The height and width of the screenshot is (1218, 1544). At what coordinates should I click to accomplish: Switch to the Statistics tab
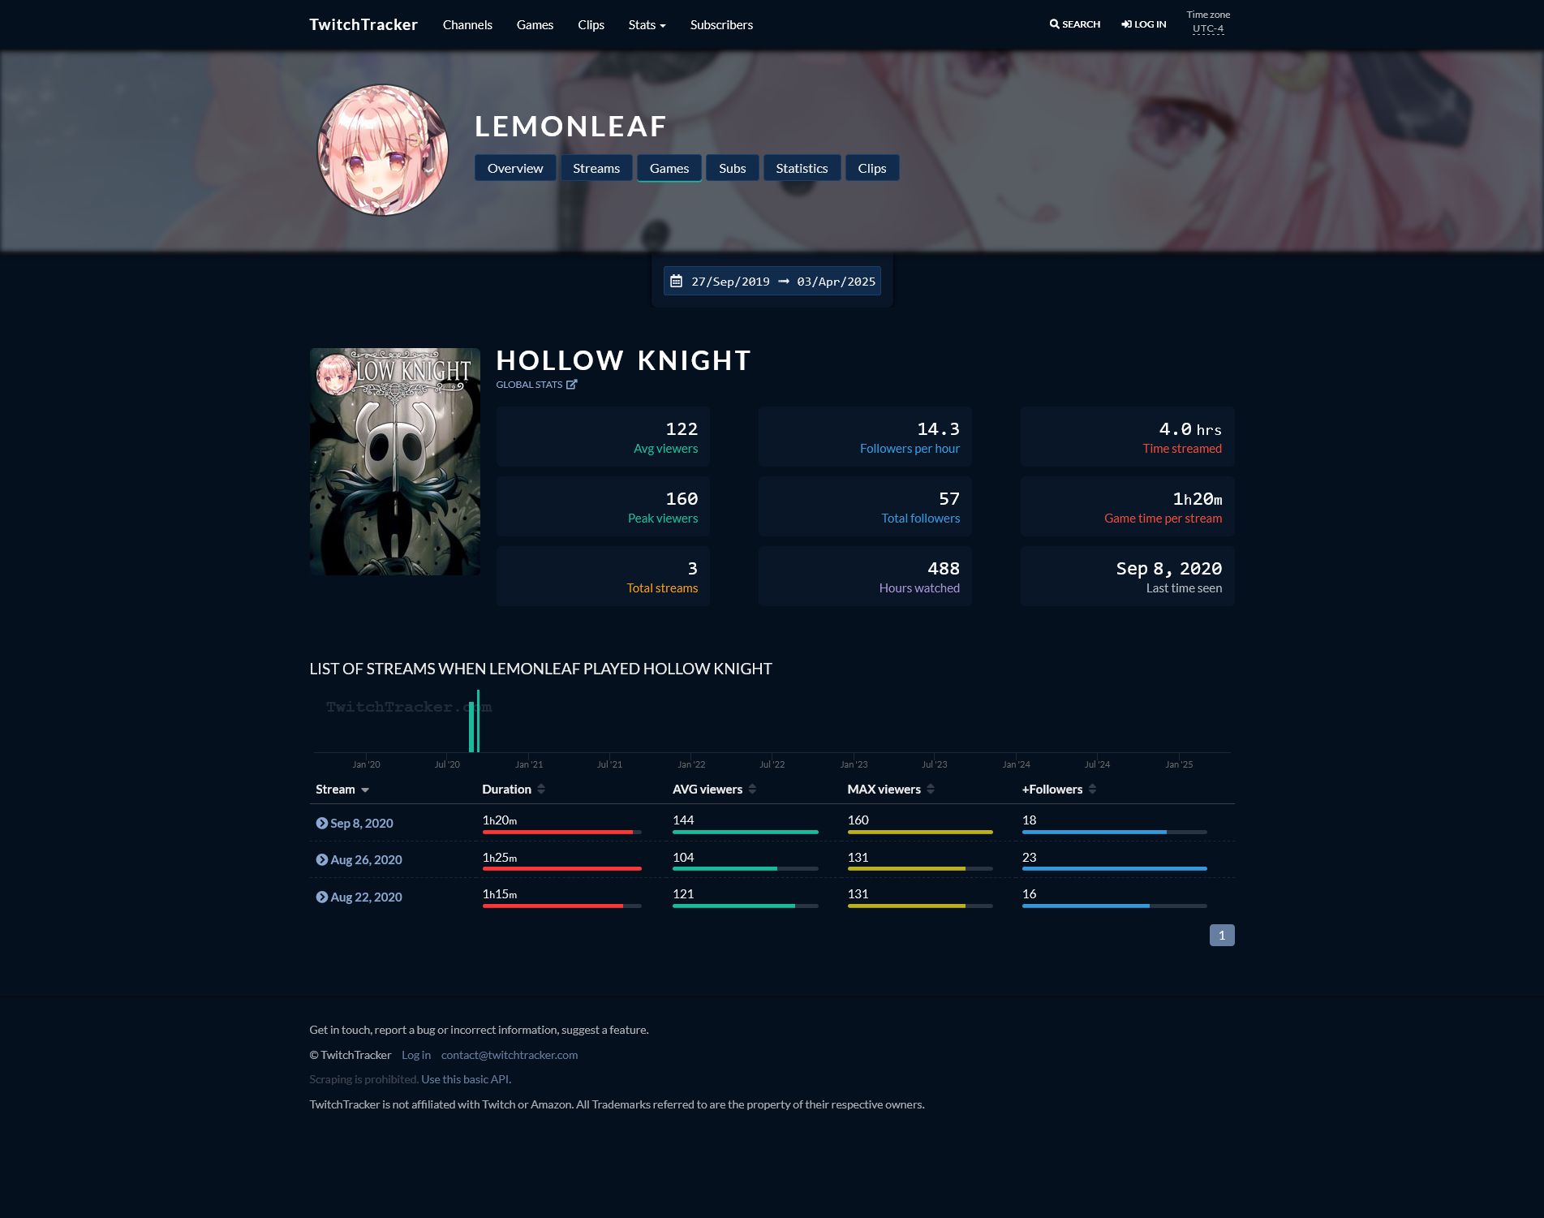[802, 168]
